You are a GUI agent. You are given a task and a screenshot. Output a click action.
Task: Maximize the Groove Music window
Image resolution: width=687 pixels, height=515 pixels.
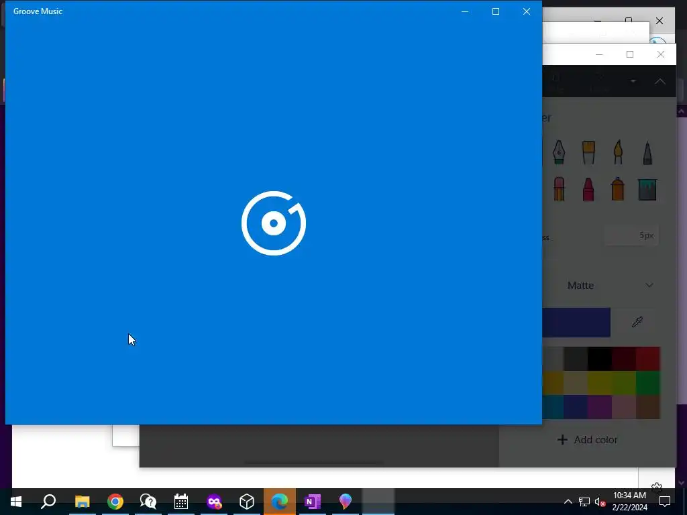click(496, 11)
